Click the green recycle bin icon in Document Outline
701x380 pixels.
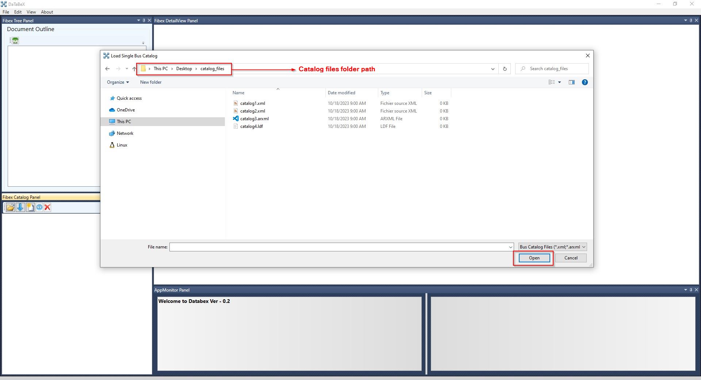pyautogui.click(x=15, y=41)
